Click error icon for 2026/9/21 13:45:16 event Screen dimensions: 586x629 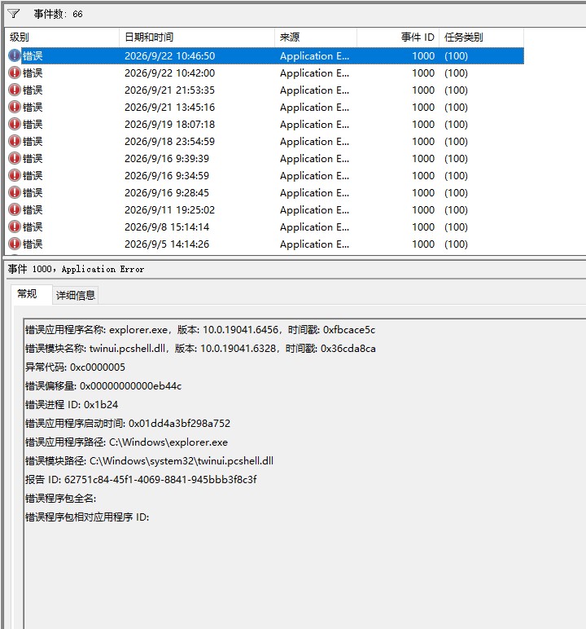pos(15,107)
